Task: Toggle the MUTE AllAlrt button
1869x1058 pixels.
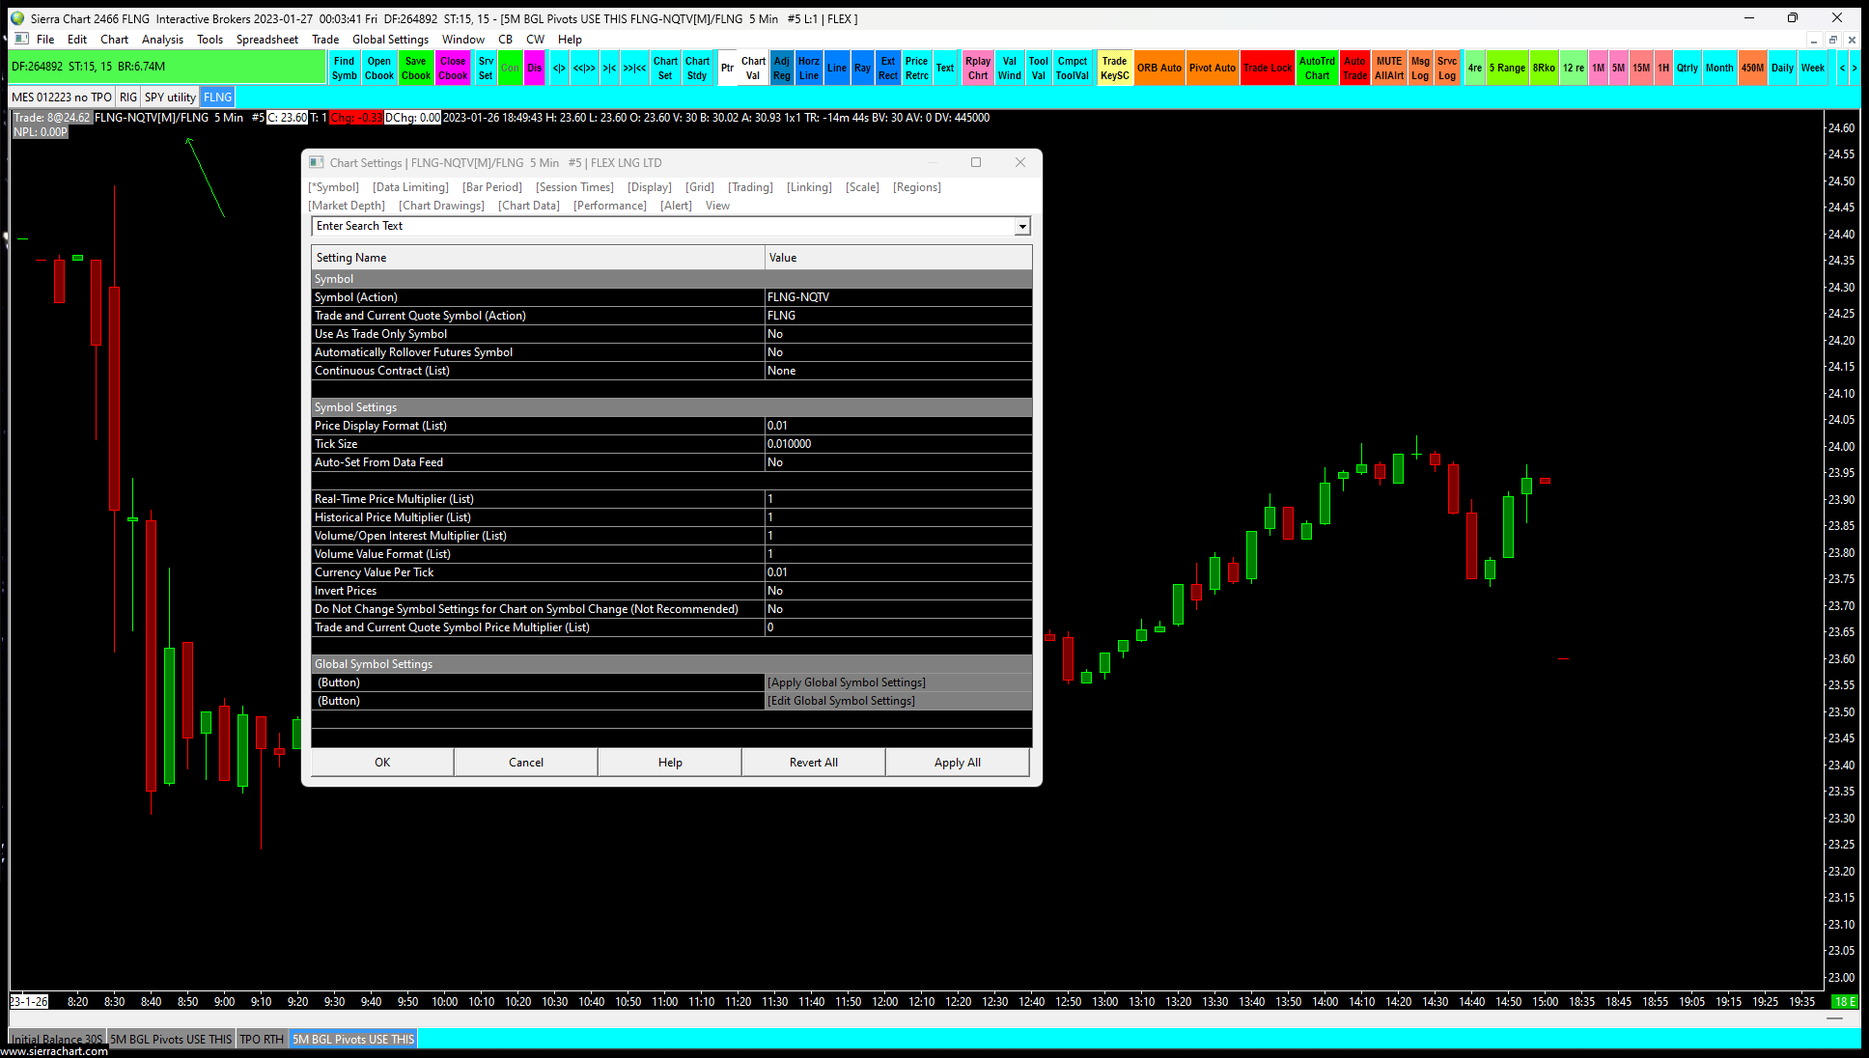Action: click(x=1389, y=68)
